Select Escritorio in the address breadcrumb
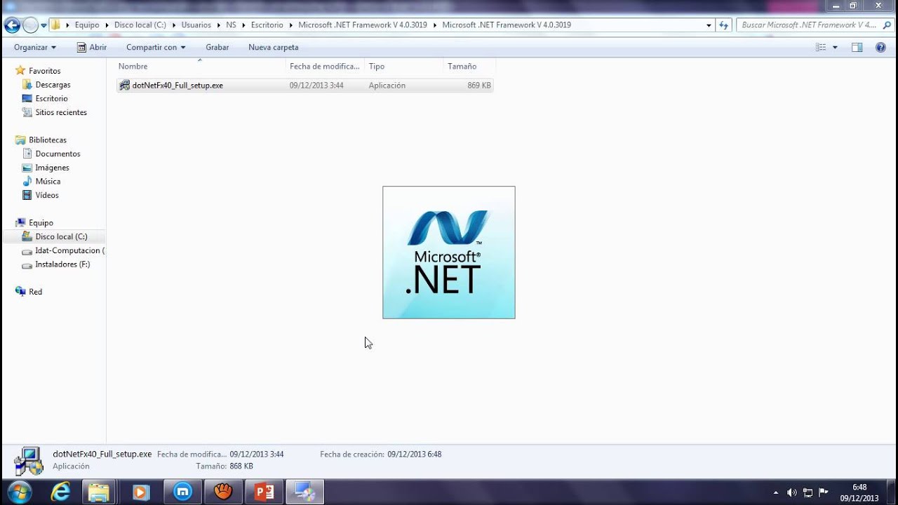Screen dimensions: 898x505 coord(267,25)
